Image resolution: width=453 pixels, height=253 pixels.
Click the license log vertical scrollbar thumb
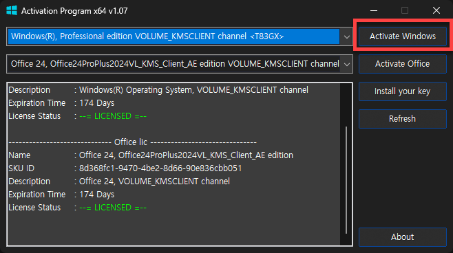[x=346, y=180]
